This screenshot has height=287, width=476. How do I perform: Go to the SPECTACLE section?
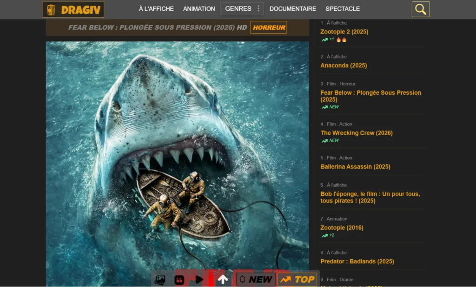pos(343,8)
